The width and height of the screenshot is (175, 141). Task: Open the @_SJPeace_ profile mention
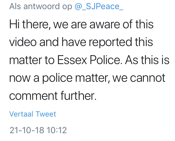[99, 6]
